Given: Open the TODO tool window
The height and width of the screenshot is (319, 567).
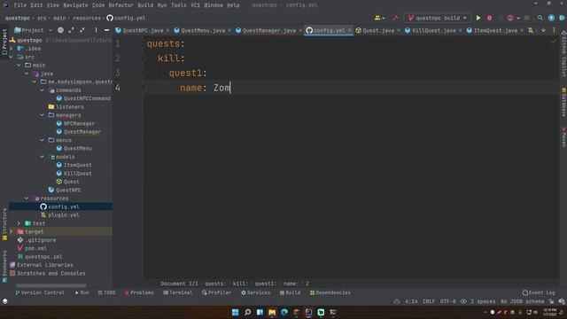Looking at the screenshot, I should (106, 292).
